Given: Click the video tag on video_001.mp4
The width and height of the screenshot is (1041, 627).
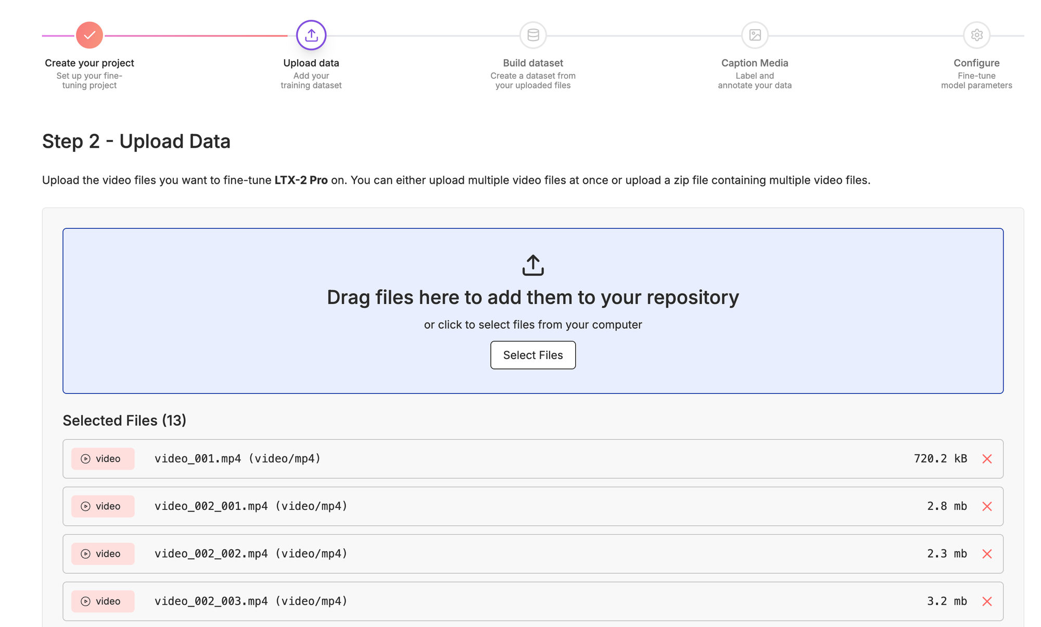Looking at the screenshot, I should 103,459.
